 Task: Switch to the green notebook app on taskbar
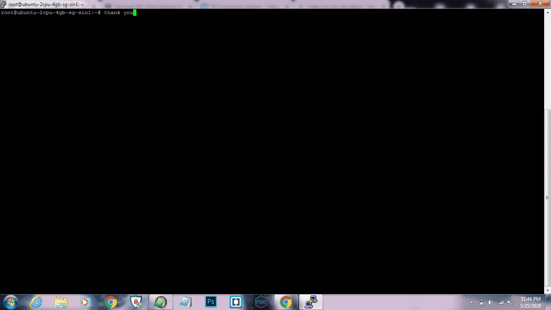[161, 302]
